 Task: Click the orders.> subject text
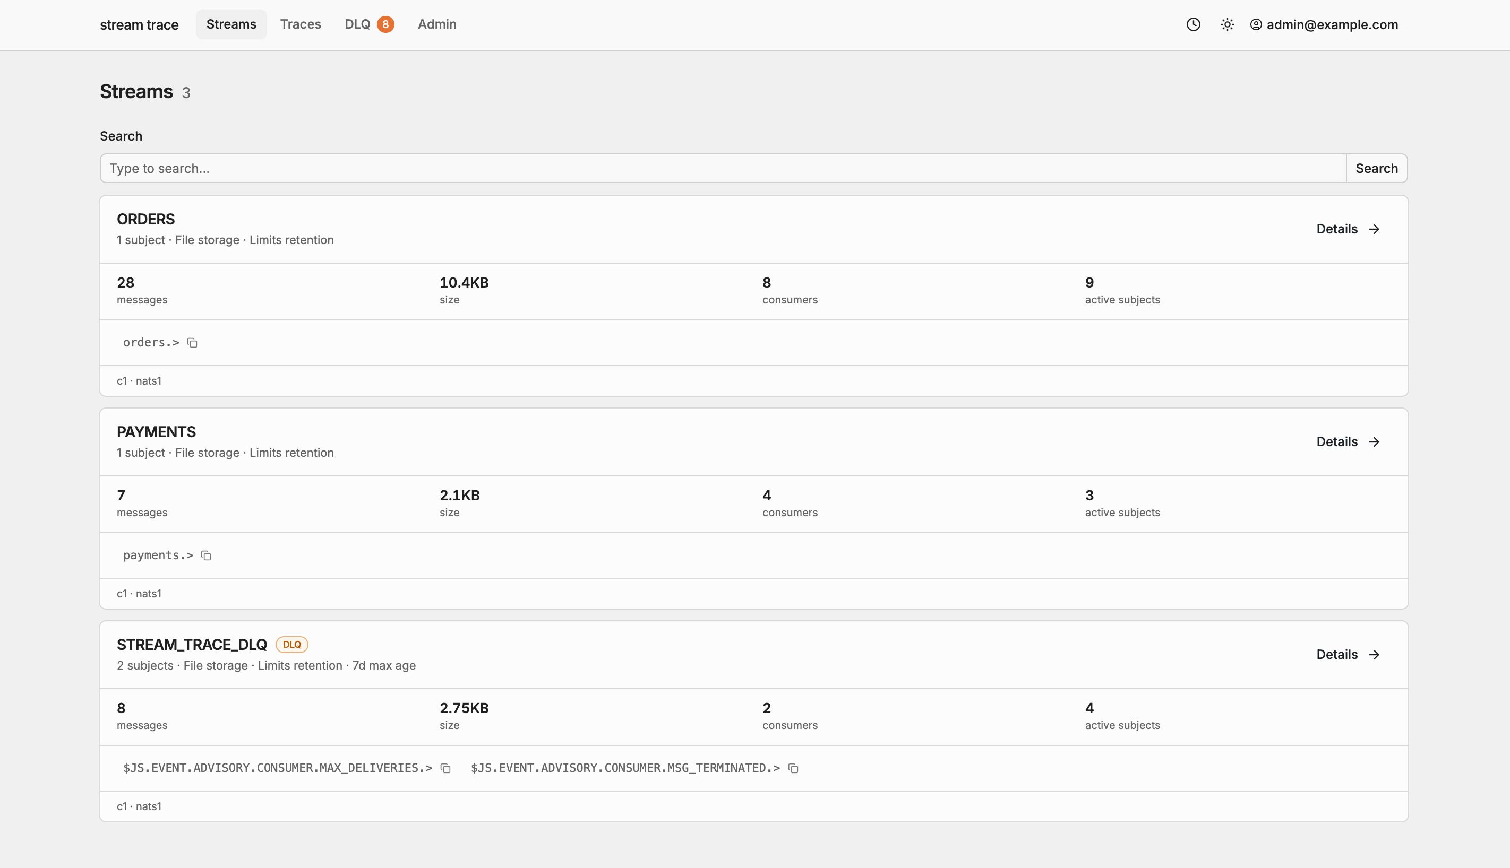[151, 343]
